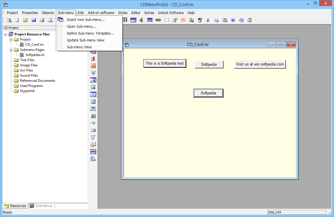Click the picture window icon in vertical toolbar

pyautogui.click(x=93, y=80)
